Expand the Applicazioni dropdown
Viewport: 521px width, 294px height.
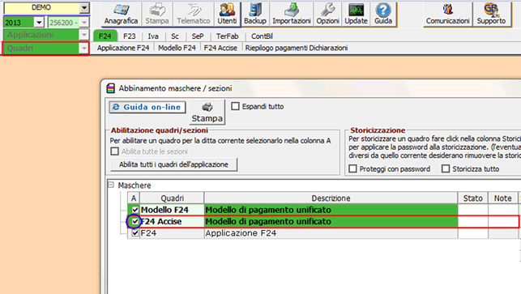click(x=84, y=35)
